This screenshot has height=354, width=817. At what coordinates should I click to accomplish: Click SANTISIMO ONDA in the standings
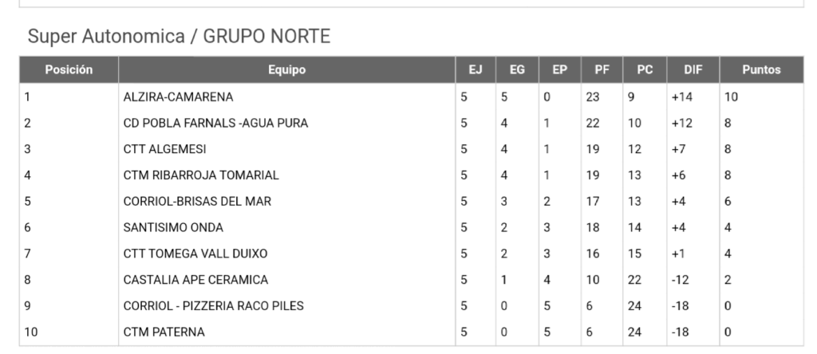pos(173,227)
